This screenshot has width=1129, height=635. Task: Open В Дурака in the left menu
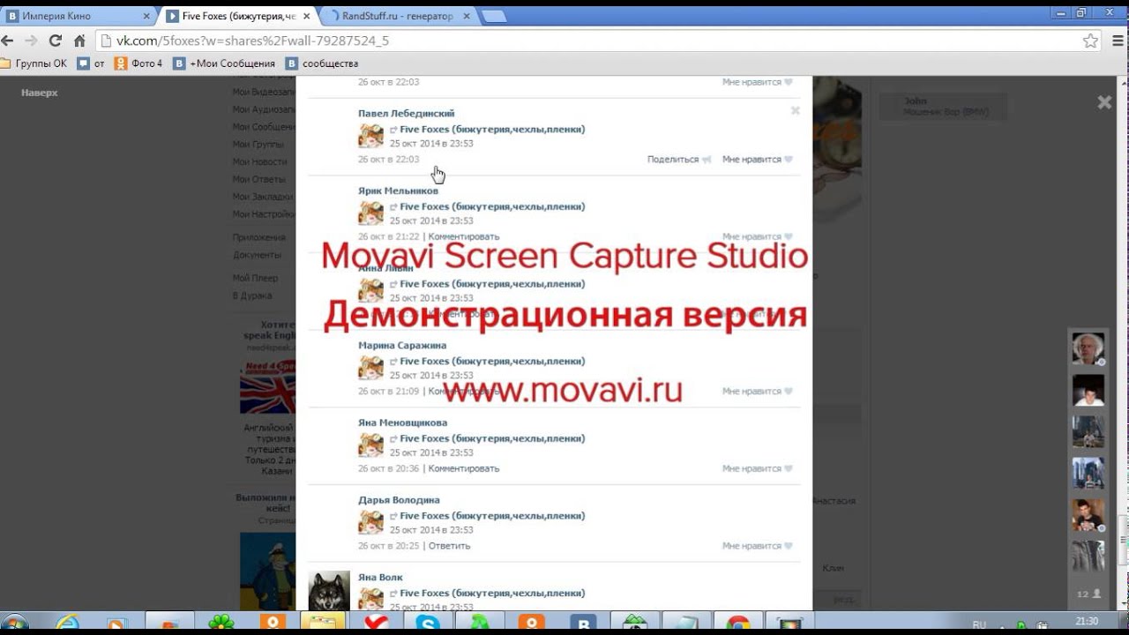(x=252, y=295)
